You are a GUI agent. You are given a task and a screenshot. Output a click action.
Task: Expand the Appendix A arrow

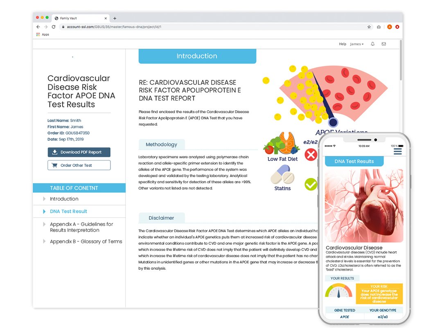(x=44, y=224)
